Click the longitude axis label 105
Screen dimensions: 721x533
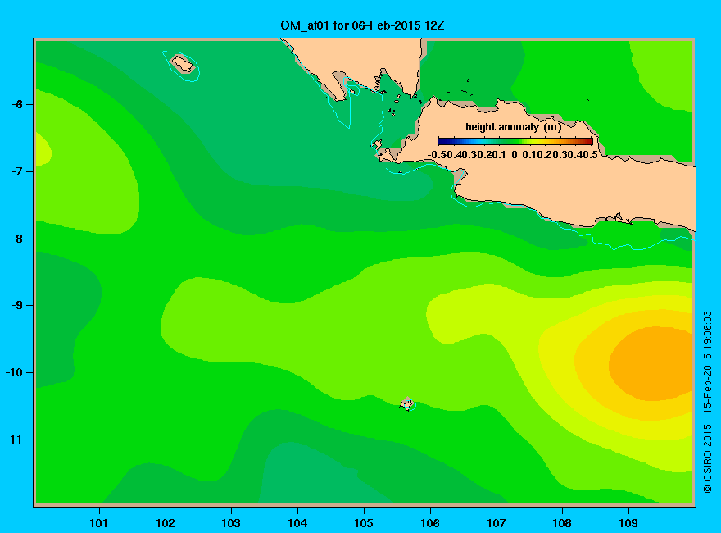coord(364,523)
